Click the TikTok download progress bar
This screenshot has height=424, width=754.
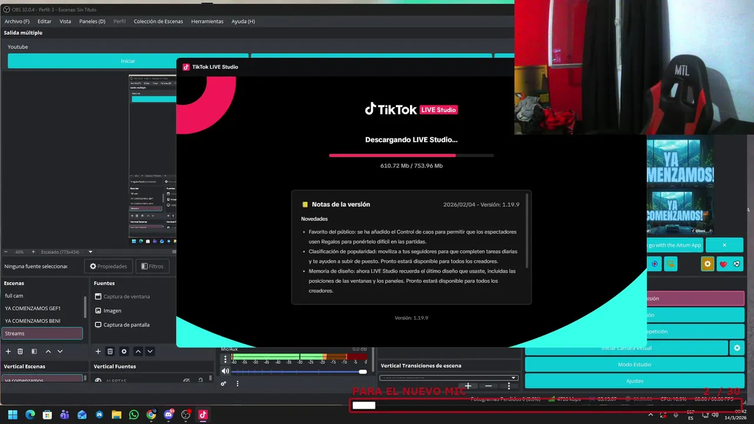tap(411, 155)
